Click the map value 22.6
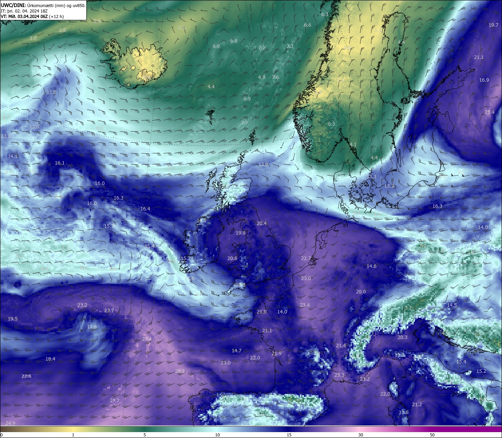Image resolution: width=502 pixels, height=438 pixels. pyautogui.click(x=26, y=376)
